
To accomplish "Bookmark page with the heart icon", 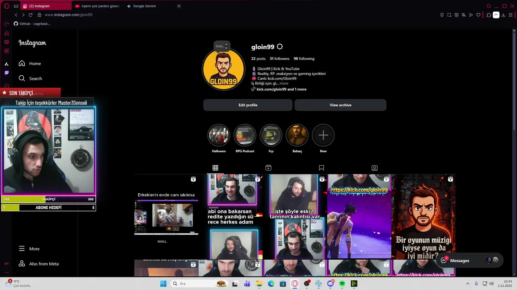I will tap(479, 15).
